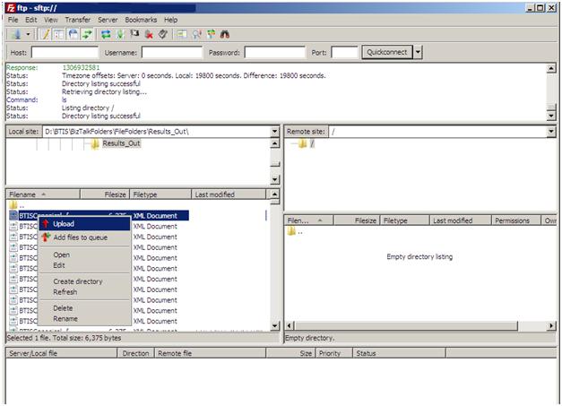Open the View menu

pos(51,20)
